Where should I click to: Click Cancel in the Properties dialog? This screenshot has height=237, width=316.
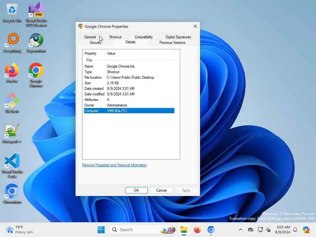tap(161, 190)
